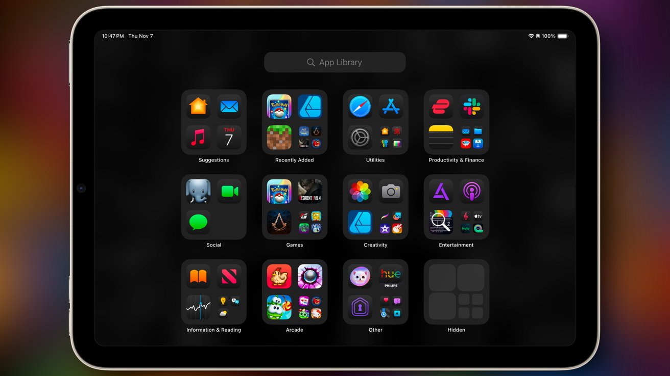
Task: Open the Photos app
Action: (360, 192)
